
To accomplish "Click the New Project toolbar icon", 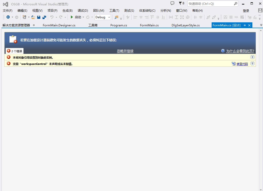I will pyautogui.click(x=25, y=17).
